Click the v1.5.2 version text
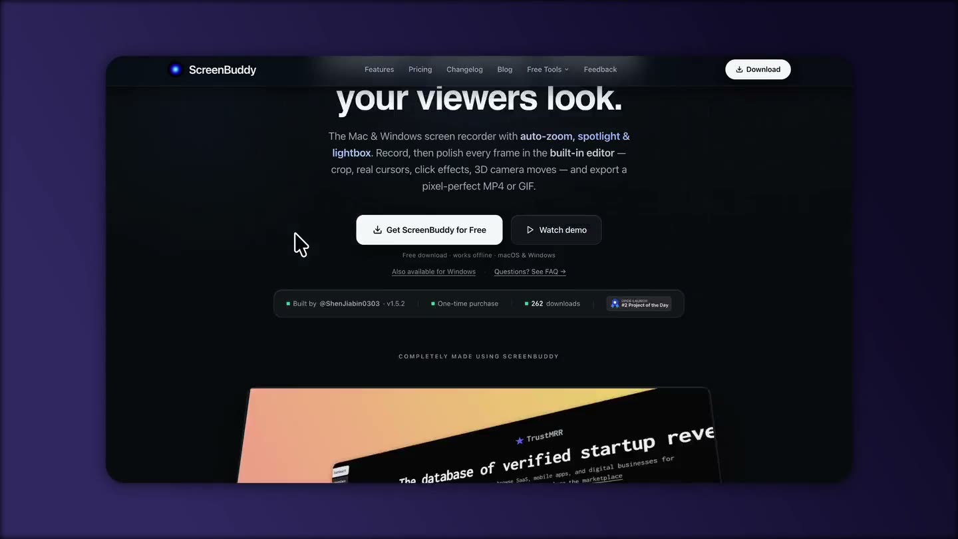Image resolution: width=958 pixels, height=539 pixels. [x=395, y=303]
